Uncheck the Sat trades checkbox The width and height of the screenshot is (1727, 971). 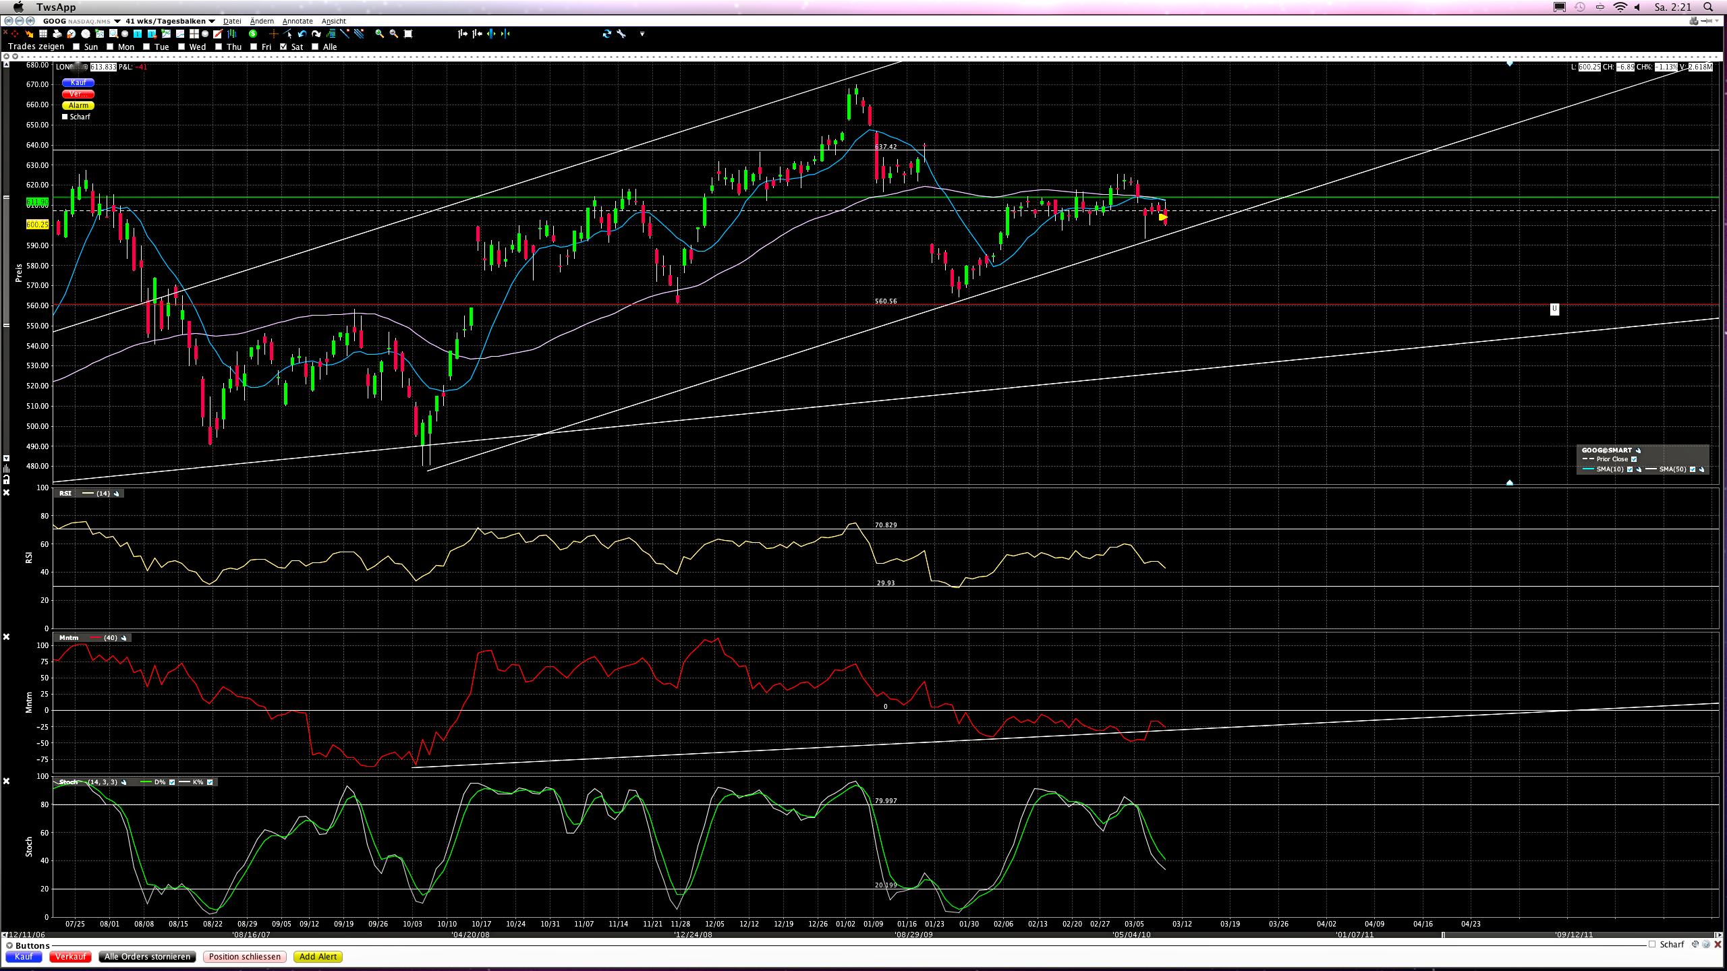click(283, 47)
